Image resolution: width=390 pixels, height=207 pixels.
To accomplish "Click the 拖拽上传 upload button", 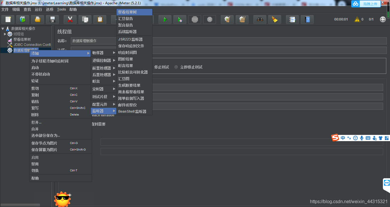I will click(x=370, y=4).
